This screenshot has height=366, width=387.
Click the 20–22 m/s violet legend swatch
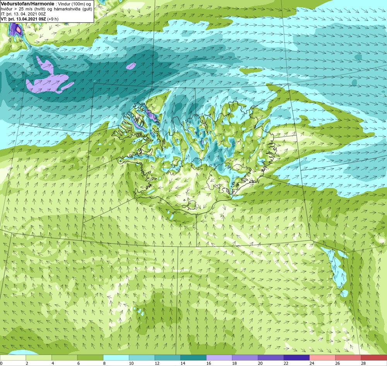coord(271,357)
